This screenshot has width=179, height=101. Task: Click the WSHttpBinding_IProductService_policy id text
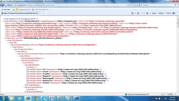tap(43, 38)
